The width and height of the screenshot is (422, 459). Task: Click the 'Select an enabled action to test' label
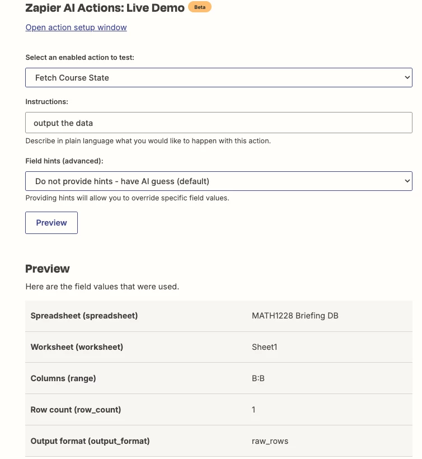coord(79,58)
